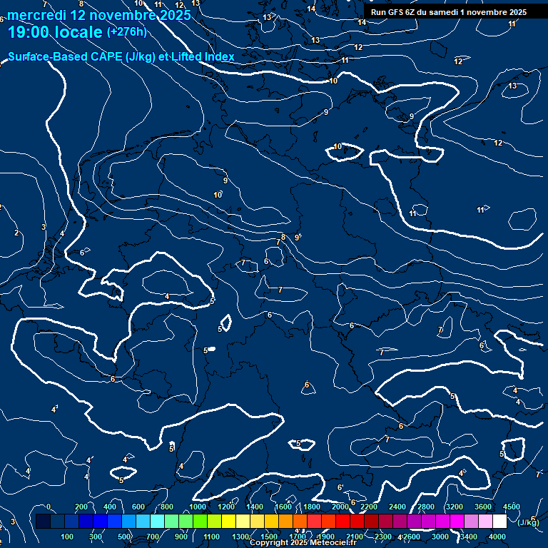
Task: Click the legend value '3200'
Action: tap(455, 507)
